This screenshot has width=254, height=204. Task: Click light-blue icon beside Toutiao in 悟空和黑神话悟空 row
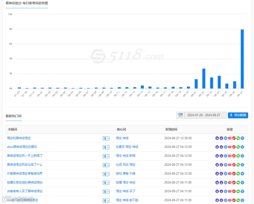point(225,138)
